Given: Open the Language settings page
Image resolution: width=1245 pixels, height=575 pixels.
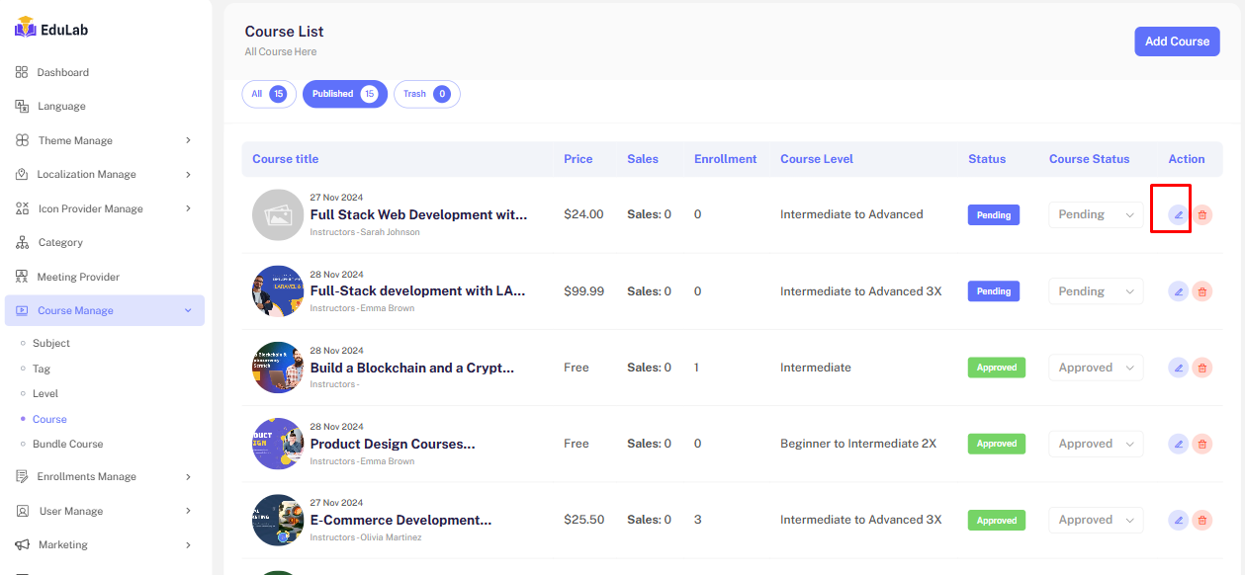Looking at the screenshot, I should (x=61, y=107).
